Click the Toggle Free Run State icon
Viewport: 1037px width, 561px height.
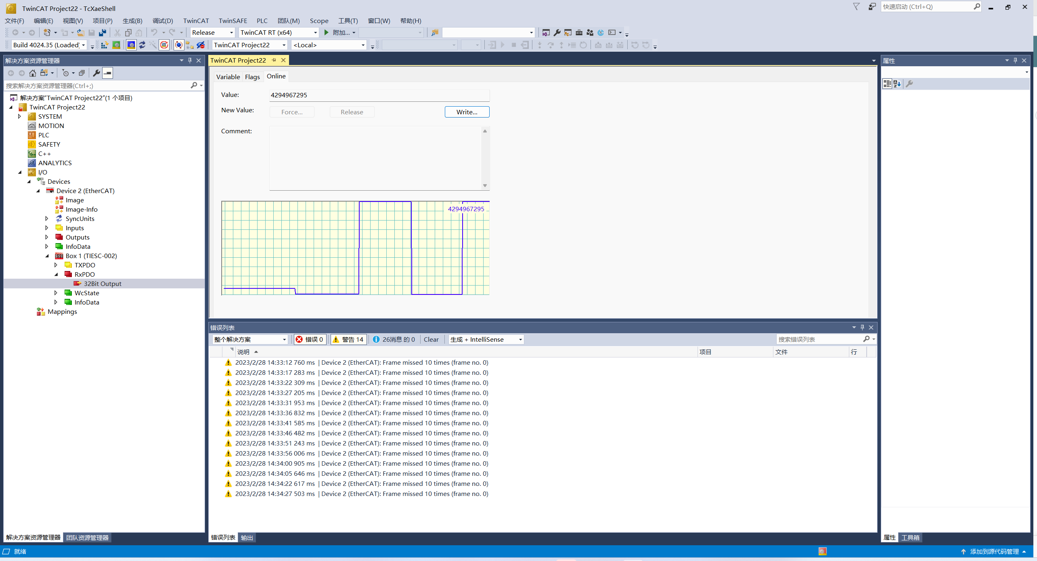164,45
